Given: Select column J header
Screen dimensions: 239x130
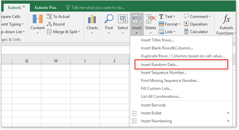Looking at the screenshot, I should point(114,61).
